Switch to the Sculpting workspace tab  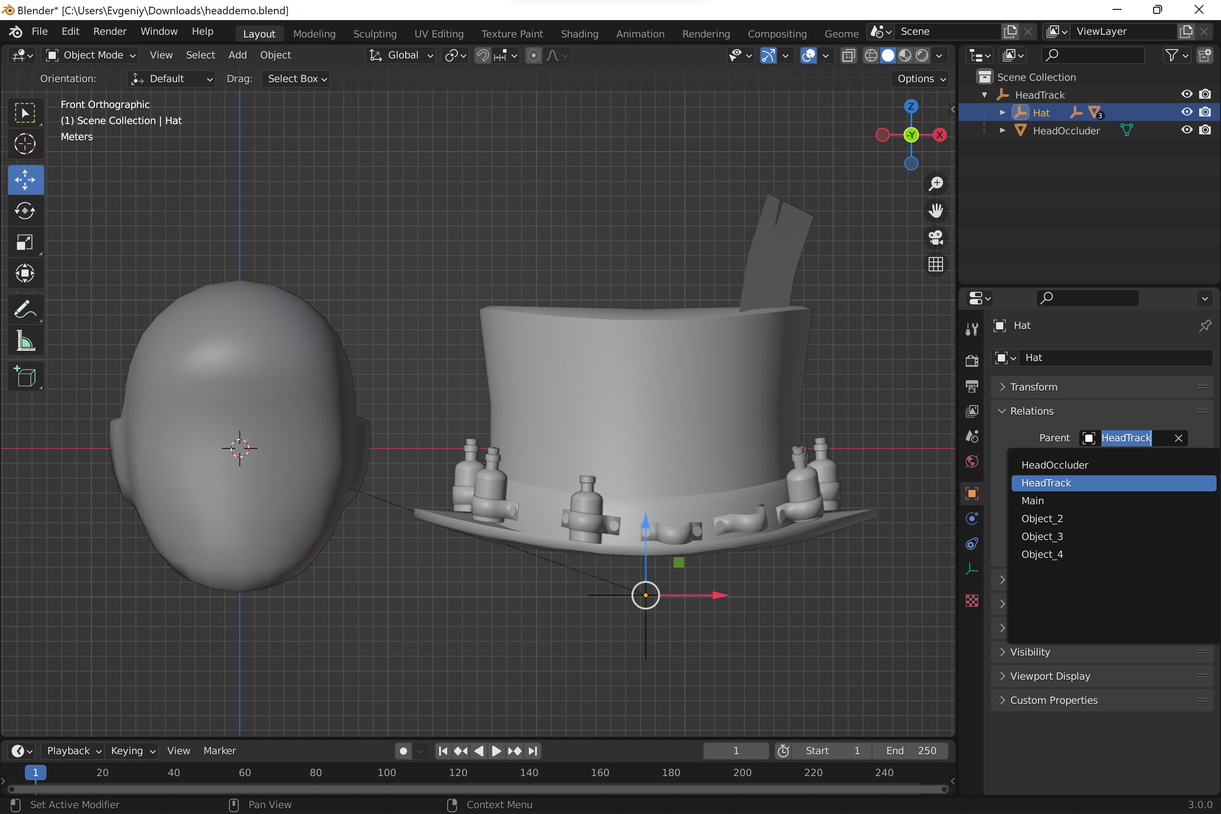(x=375, y=34)
